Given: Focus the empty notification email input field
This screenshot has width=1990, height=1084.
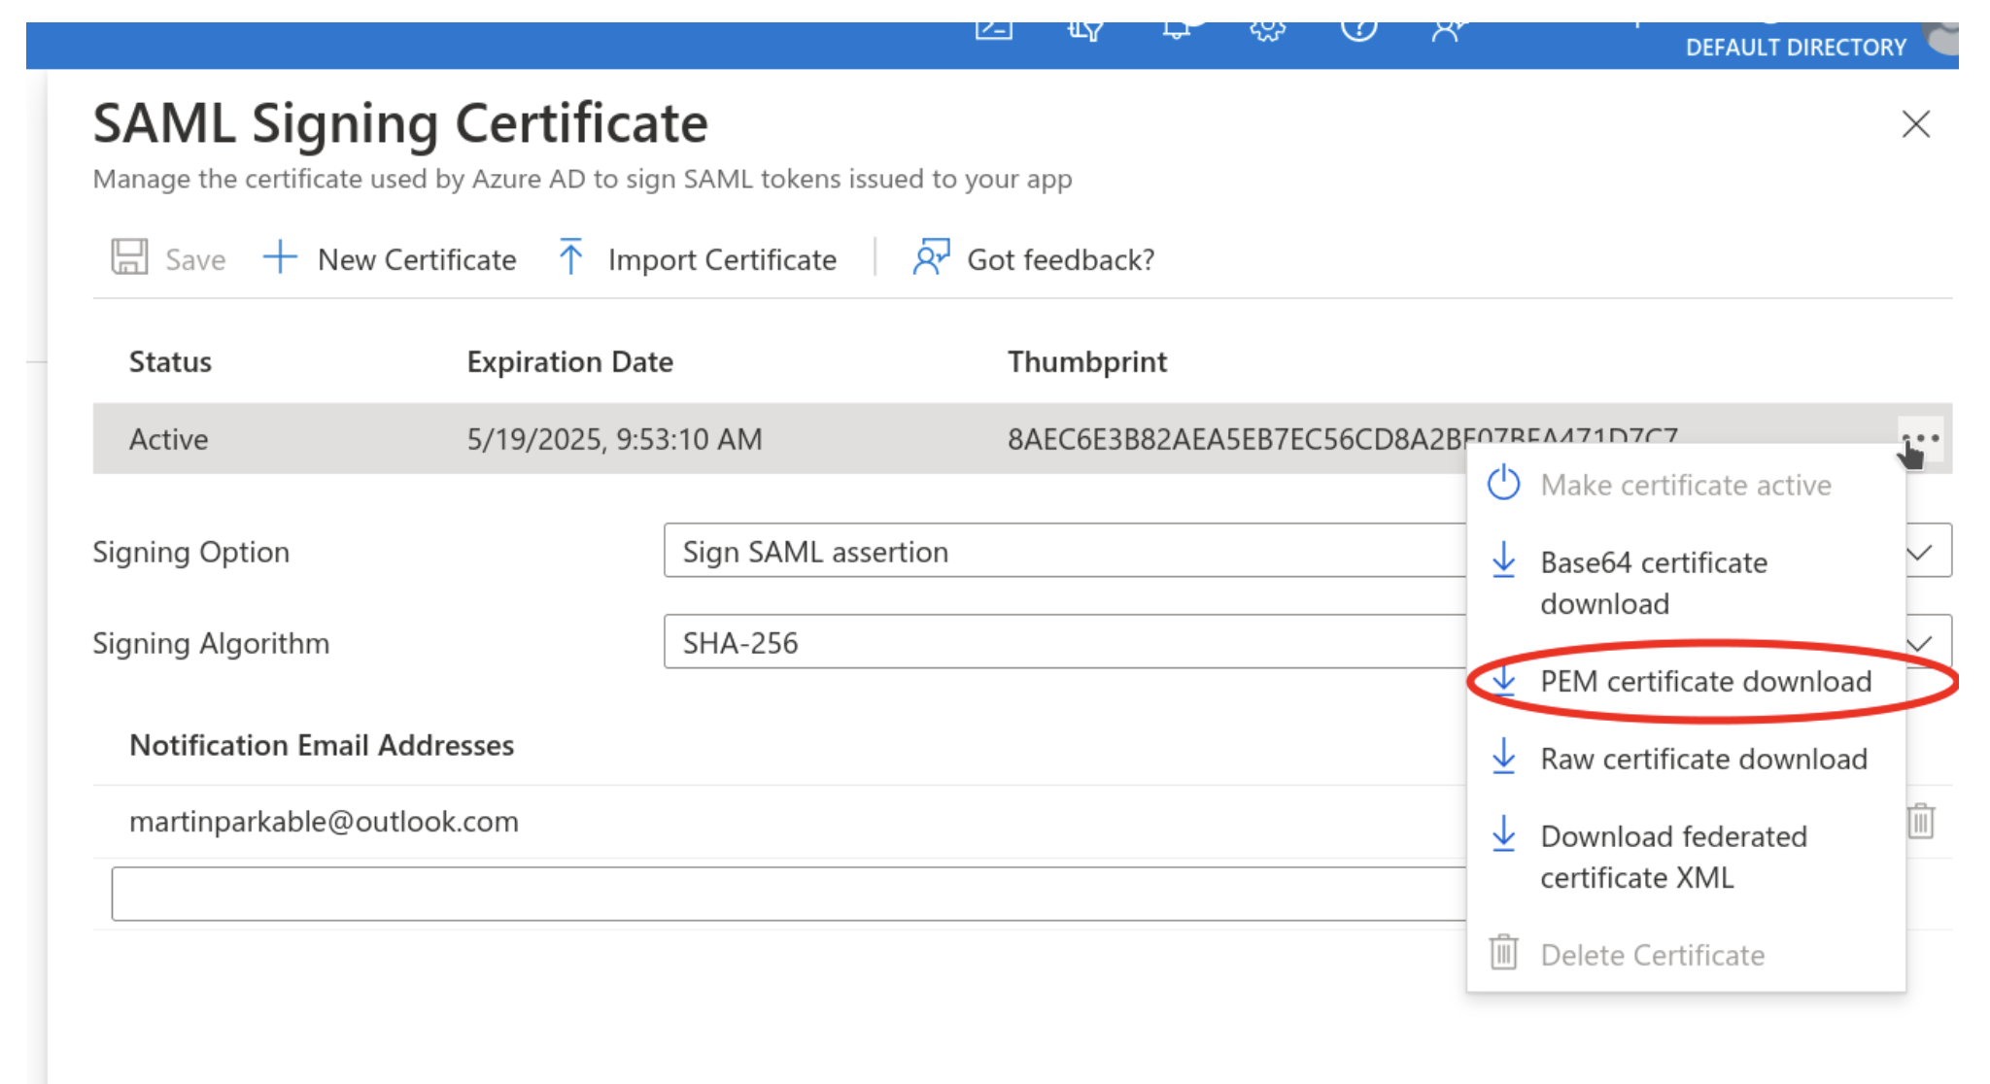Looking at the screenshot, I should pos(789,894).
